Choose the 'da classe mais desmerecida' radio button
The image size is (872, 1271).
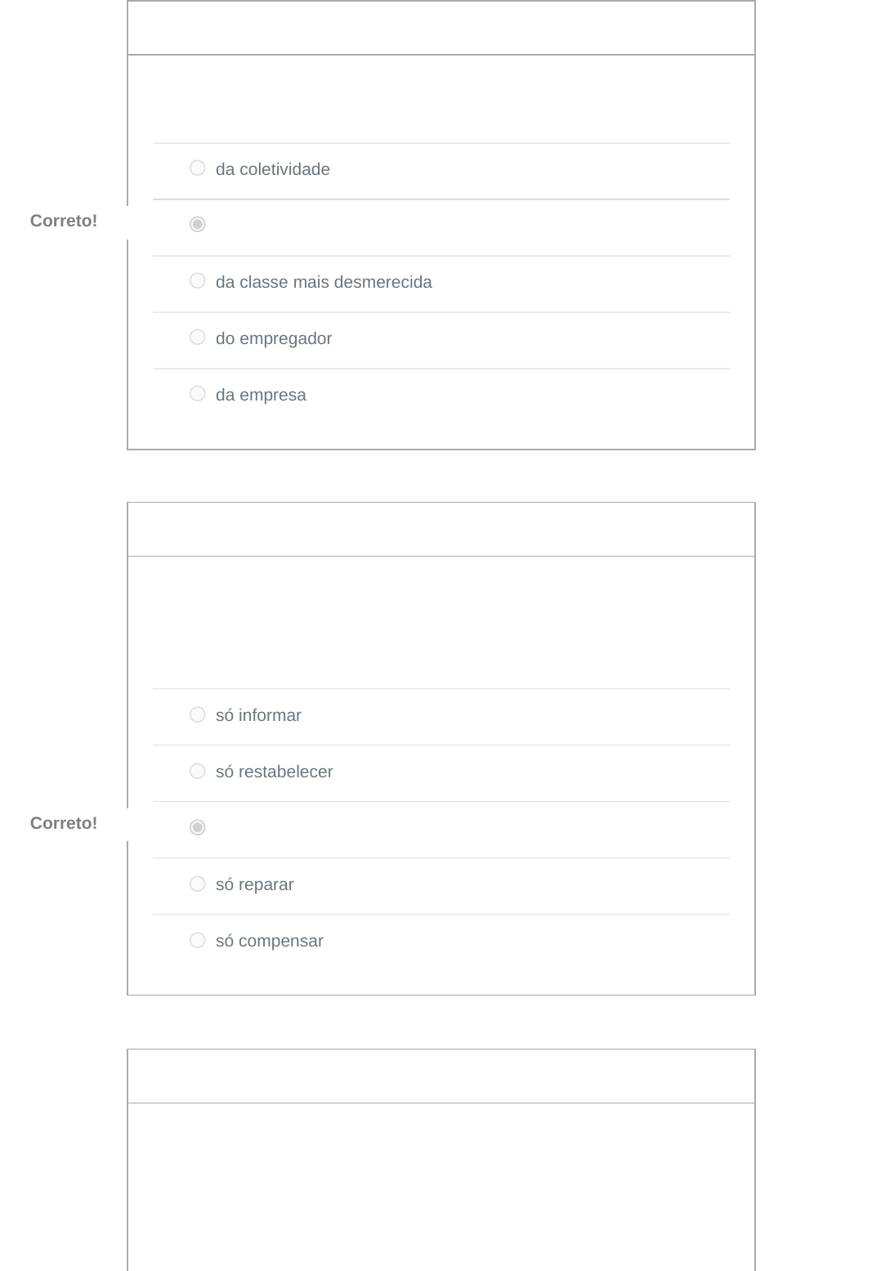click(198, 281)
